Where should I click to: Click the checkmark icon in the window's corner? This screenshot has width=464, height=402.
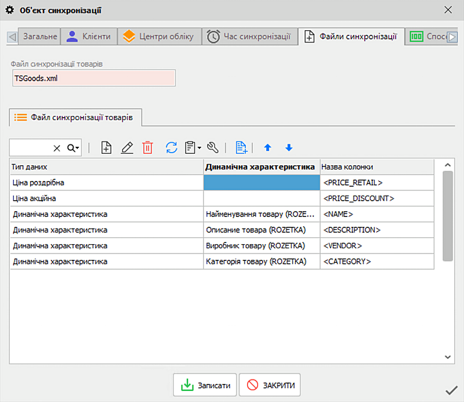(x=451, y=390)
